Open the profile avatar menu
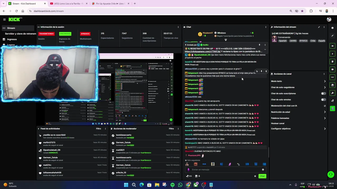The height and width of the screenshot is (189, 337). coord(329,19)
